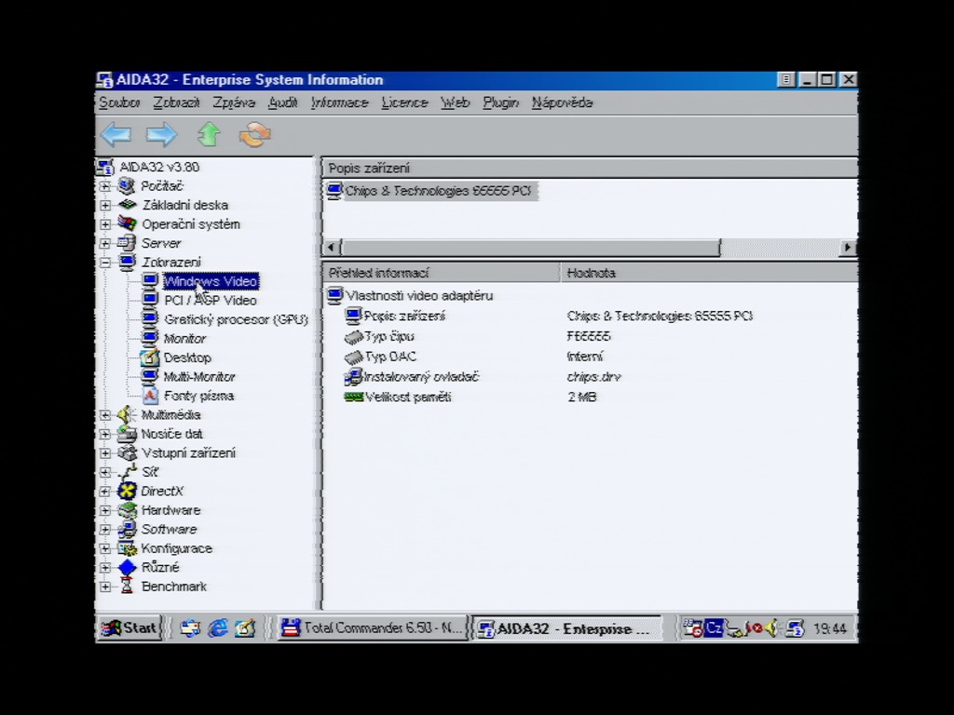
Task: Expand the Operační systém node
Action: coord(105,224)
